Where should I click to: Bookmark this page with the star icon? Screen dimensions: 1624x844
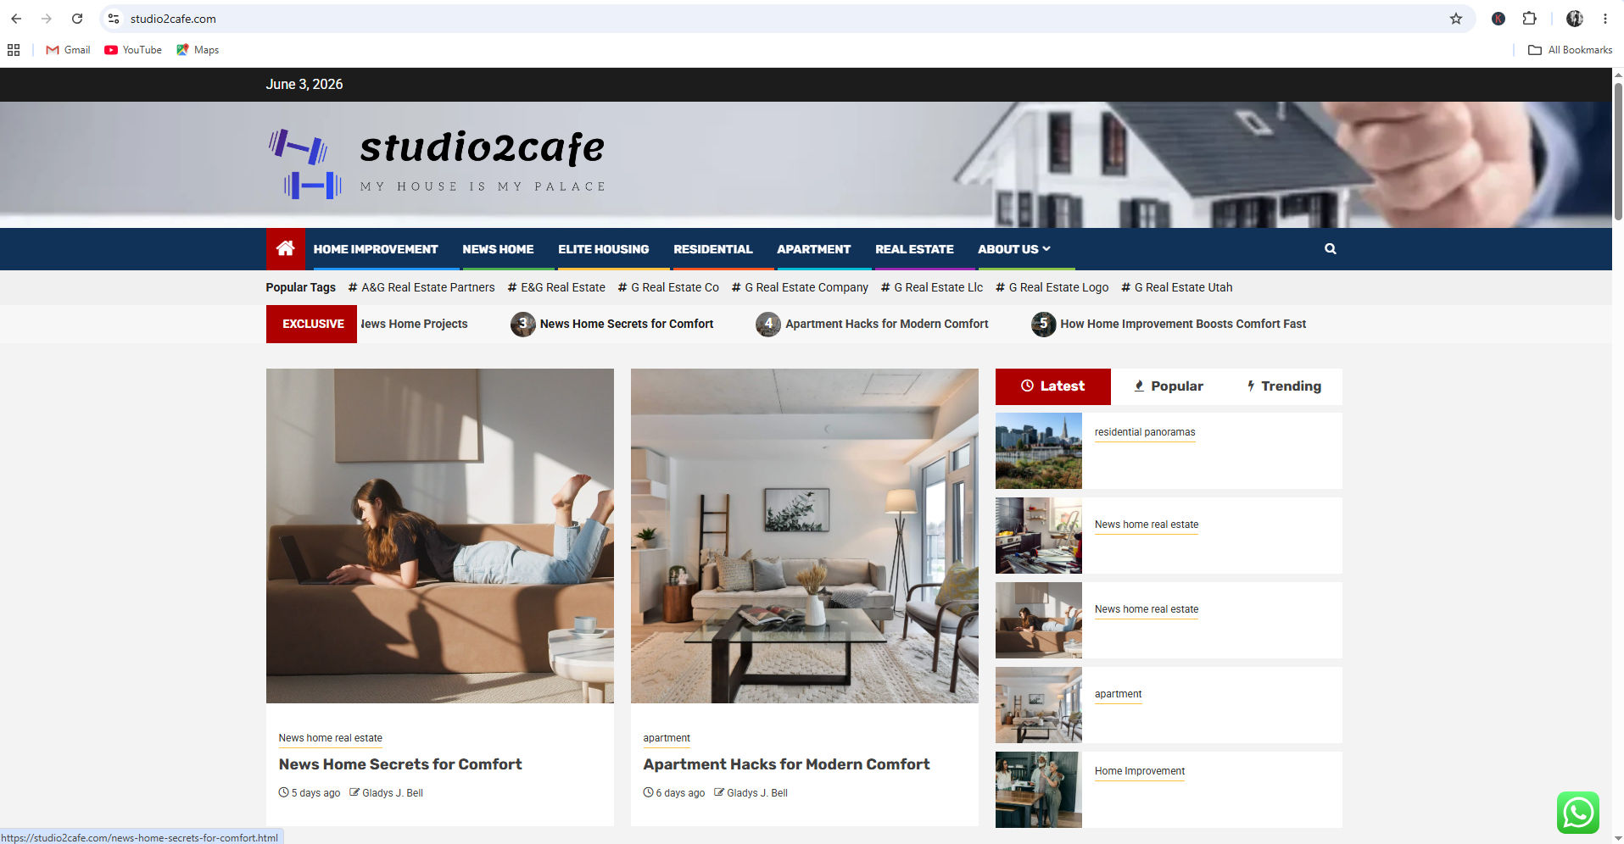(x=1455, y=19)
